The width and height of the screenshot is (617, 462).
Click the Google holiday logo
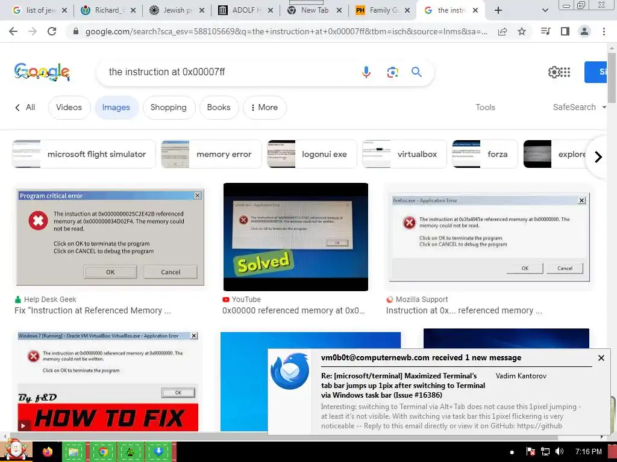[42, 72]
